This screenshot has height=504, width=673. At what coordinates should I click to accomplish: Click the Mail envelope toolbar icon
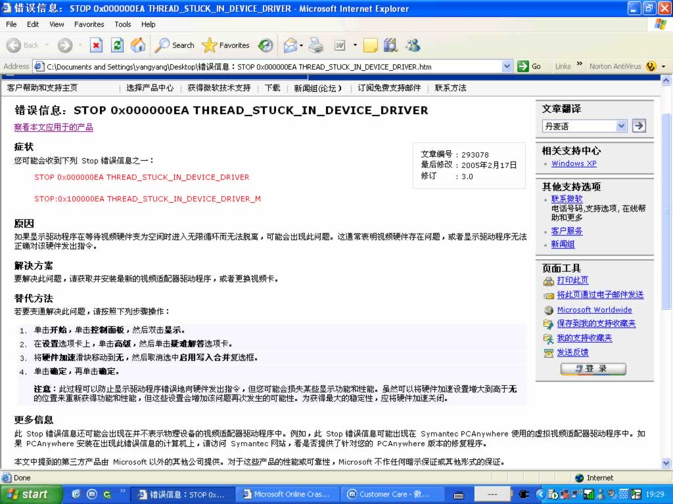(x=290, y=45)
